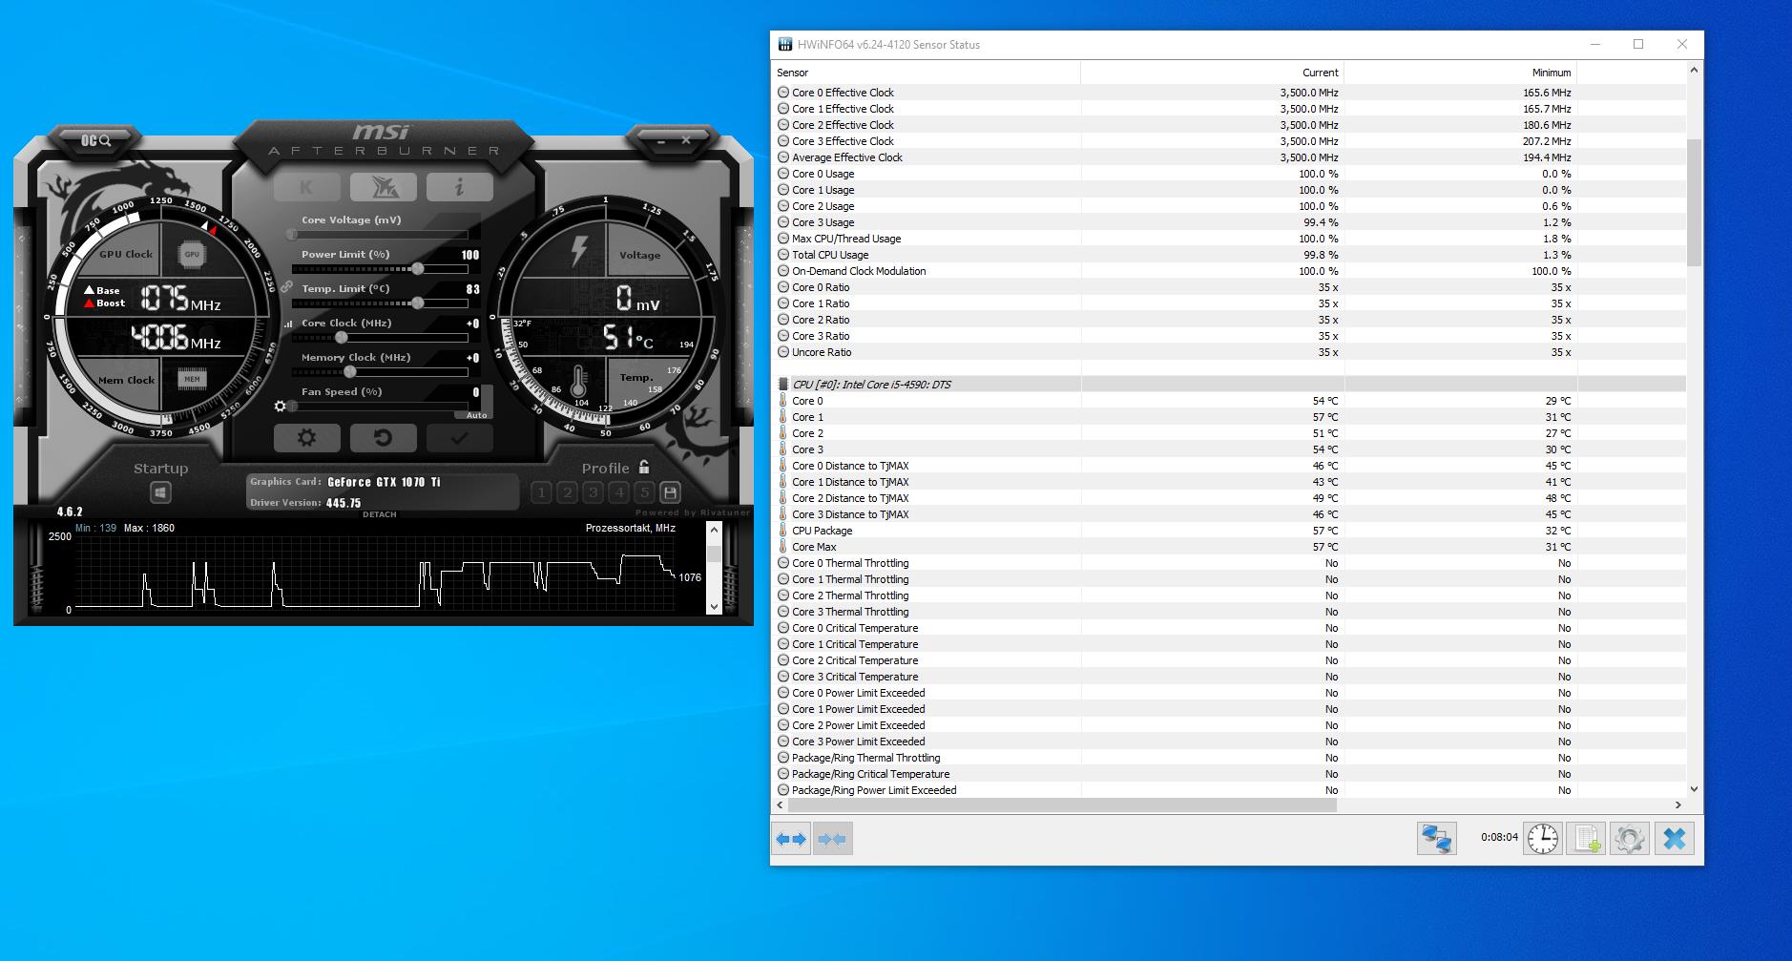
Task: Select the Core Max temperature row
Action: 1229,547
